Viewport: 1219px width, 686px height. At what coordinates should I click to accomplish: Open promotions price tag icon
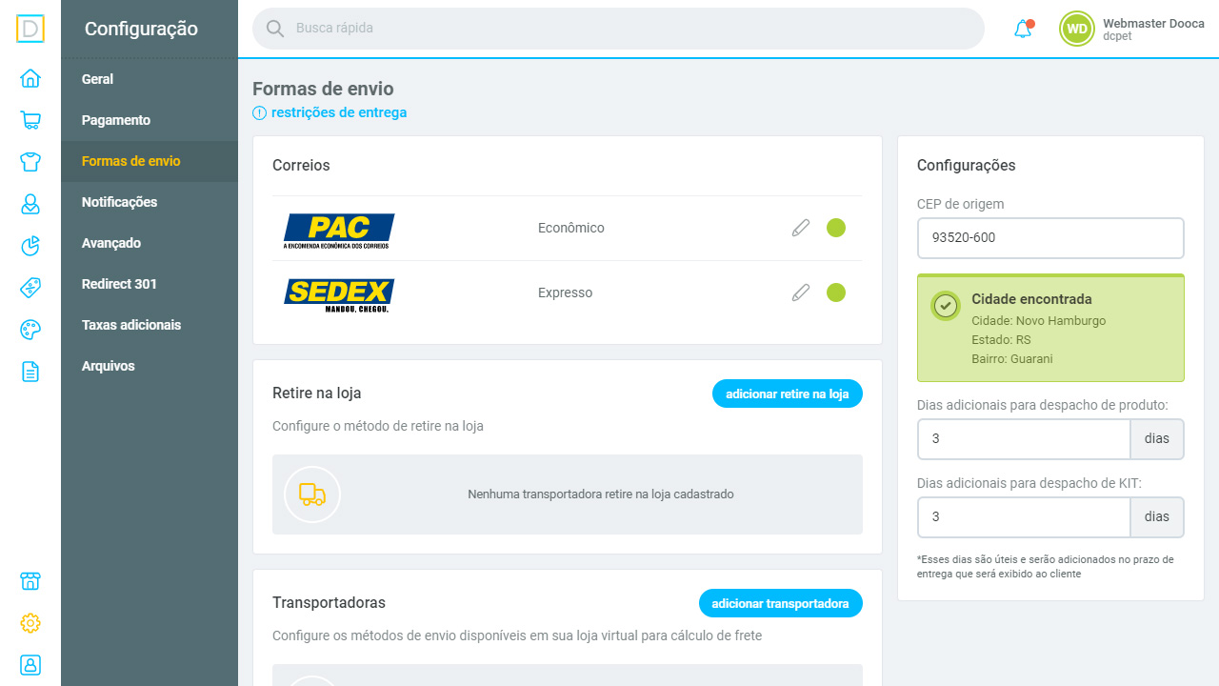pos(30,288)
